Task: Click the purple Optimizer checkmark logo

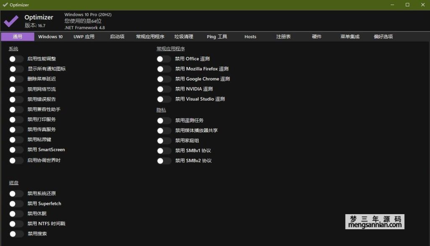Action: click(11, 21)
